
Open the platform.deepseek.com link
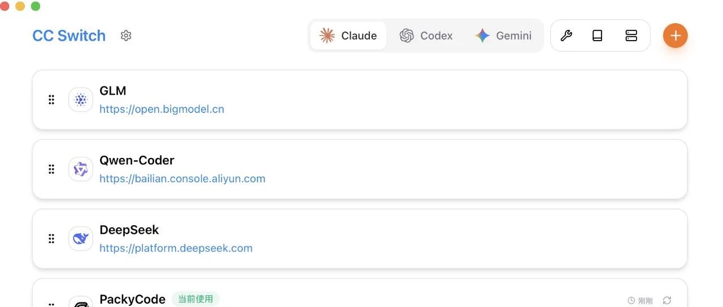(176, 248)
